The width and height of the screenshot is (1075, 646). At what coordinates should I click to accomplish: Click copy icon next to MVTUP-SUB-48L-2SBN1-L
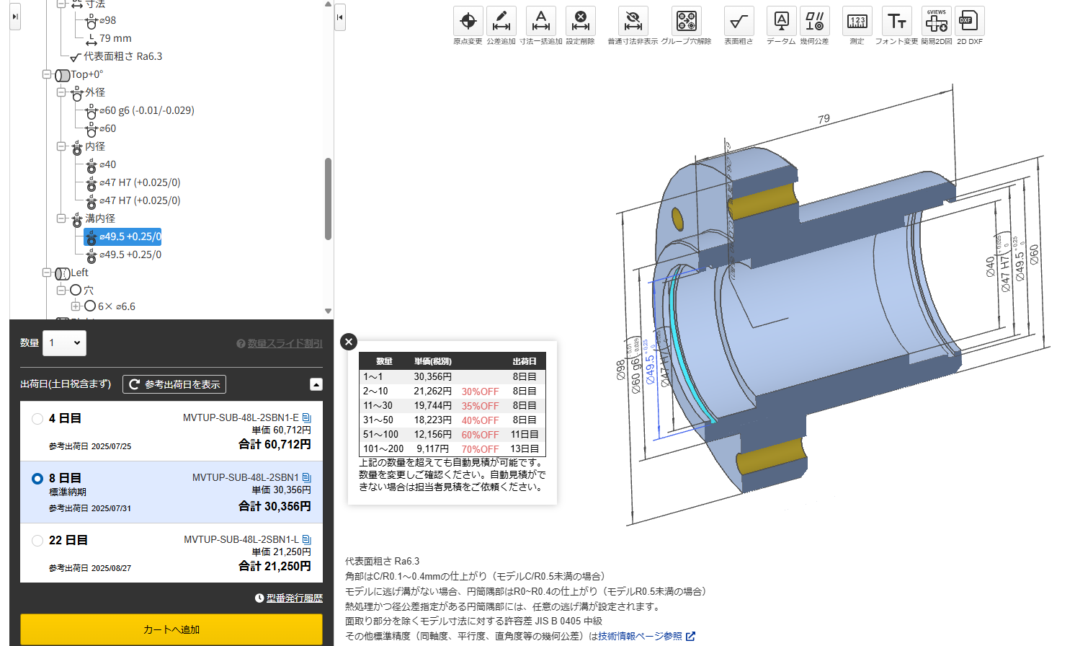[306, 539]
